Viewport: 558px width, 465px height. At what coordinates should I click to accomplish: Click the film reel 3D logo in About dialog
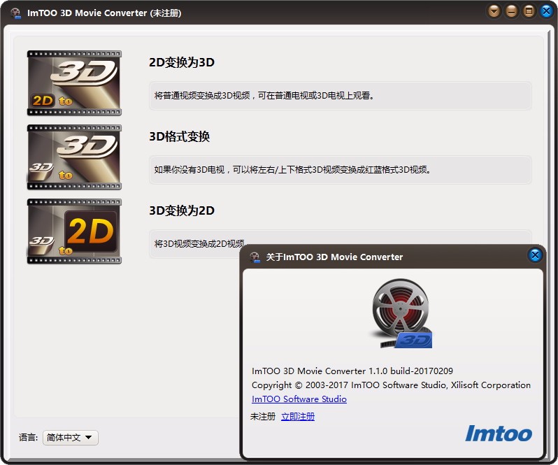[401, 313]
